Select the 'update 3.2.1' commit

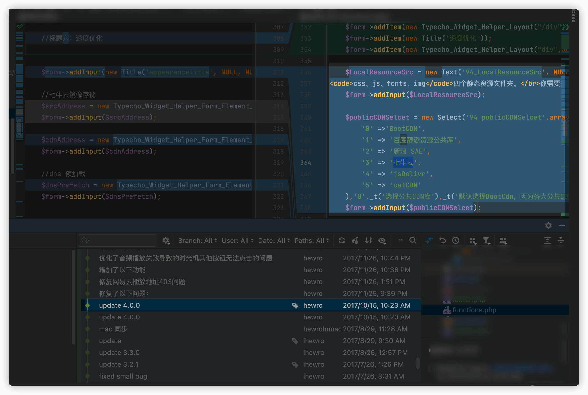251,364
